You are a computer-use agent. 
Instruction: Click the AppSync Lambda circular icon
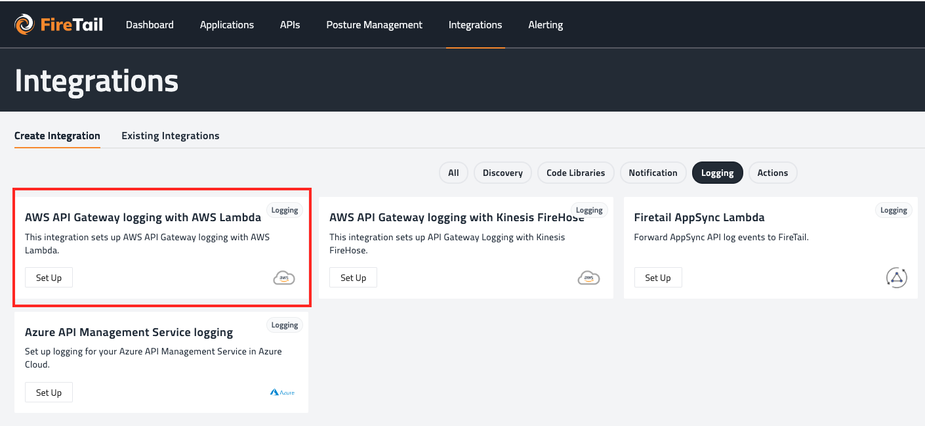(896, 278)
